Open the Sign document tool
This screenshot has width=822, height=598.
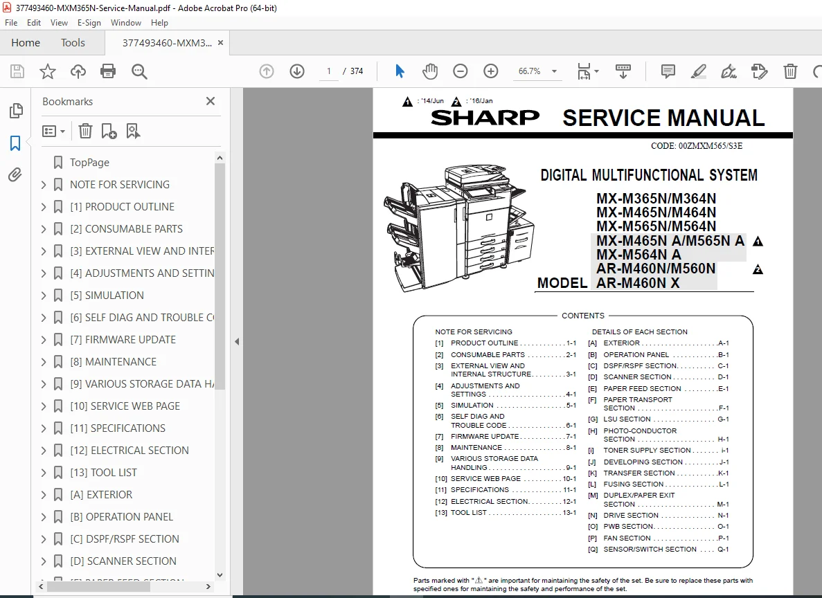729,71
